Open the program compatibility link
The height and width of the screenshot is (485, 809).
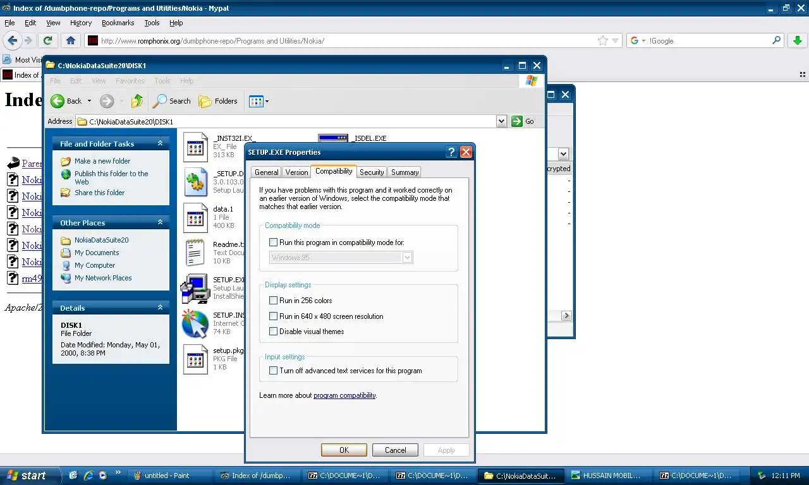344,395
